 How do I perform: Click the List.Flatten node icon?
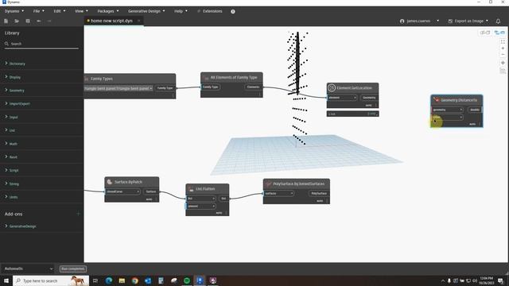click(x=191, y=189)
